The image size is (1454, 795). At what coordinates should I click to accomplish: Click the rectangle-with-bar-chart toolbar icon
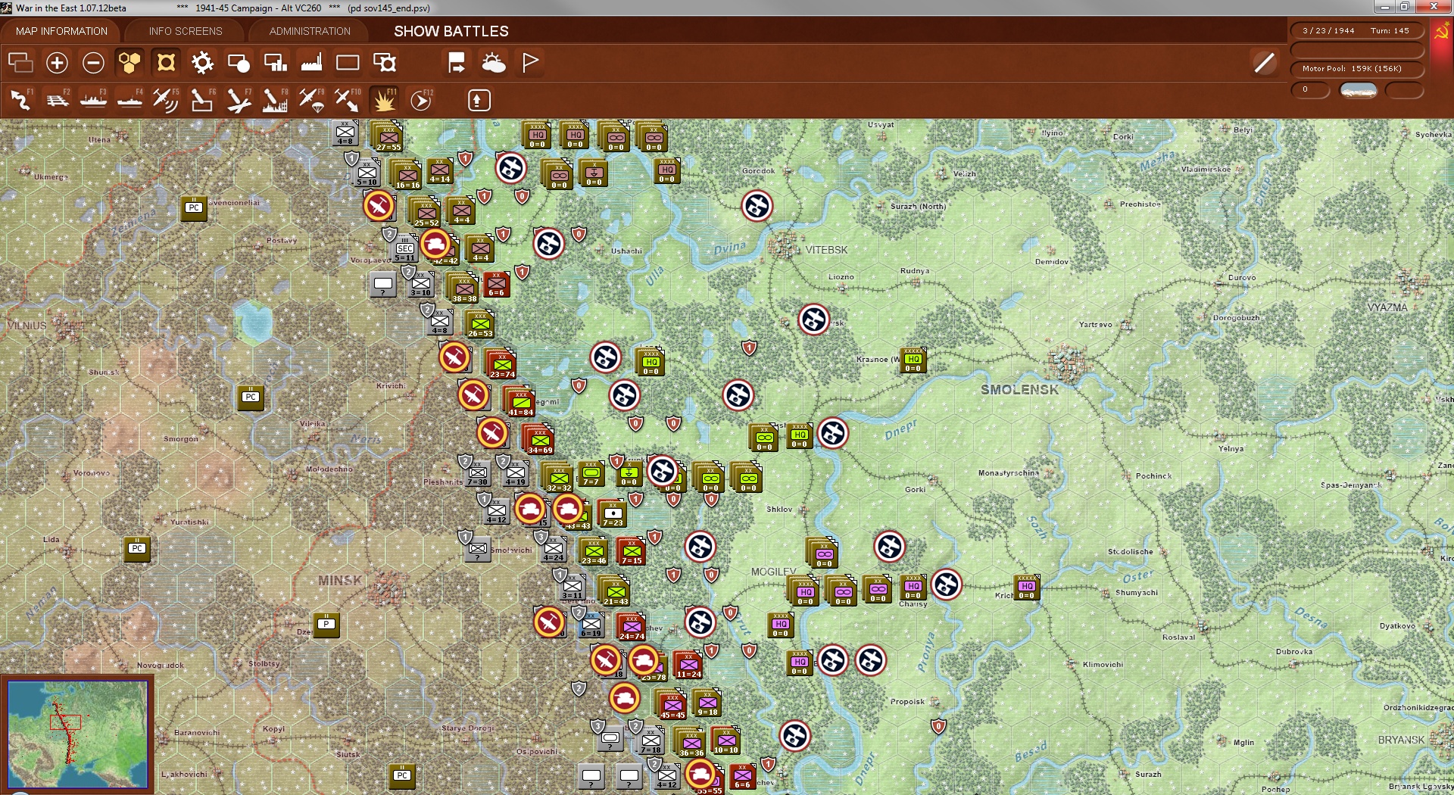275,62
